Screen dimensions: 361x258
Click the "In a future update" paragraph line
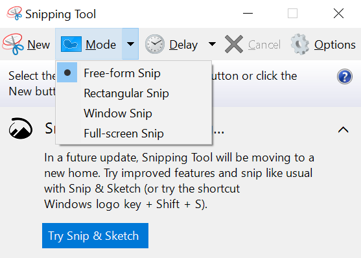[179, 158]
